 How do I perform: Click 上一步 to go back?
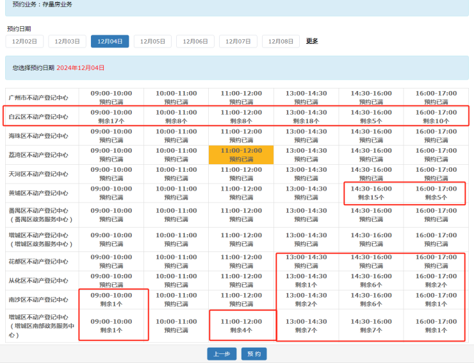click(x=222, y=354)
